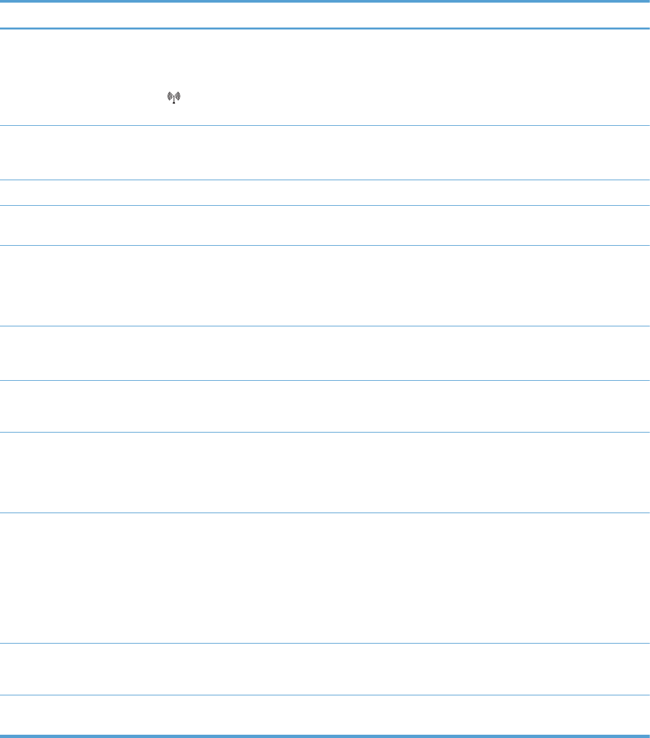Click the divider line above the tallest row

pyautogui.click(x=325, y=513)
